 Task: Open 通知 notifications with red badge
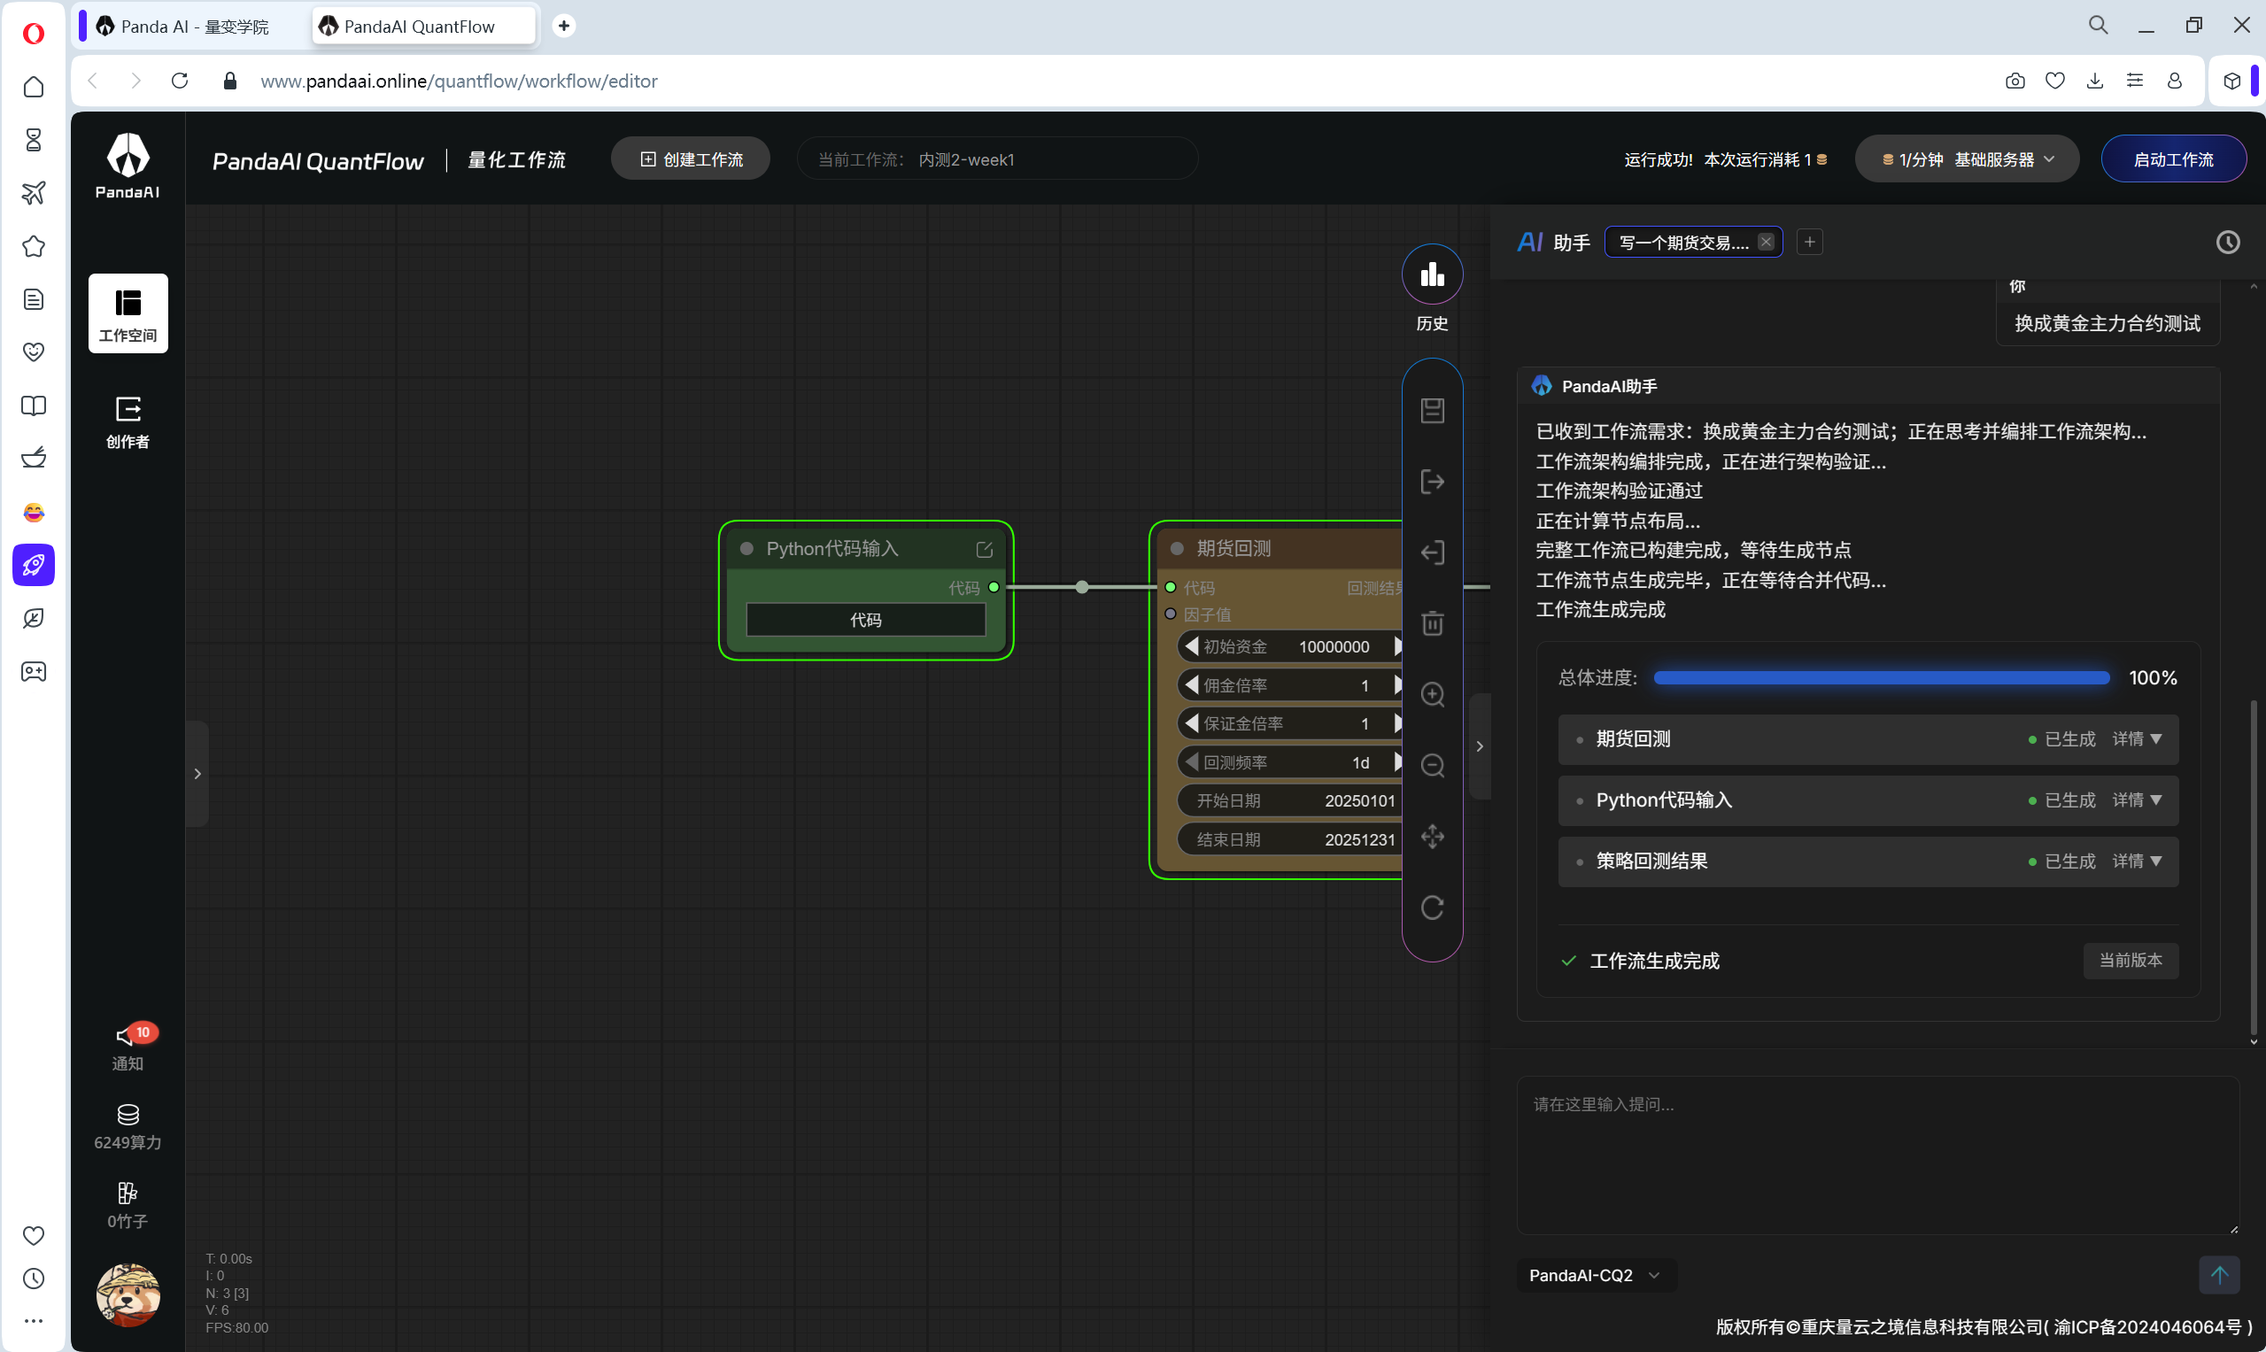128,1046
